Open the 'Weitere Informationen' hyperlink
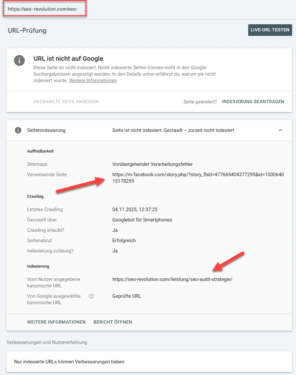296x375 pixels. click(x=93, y=80)
